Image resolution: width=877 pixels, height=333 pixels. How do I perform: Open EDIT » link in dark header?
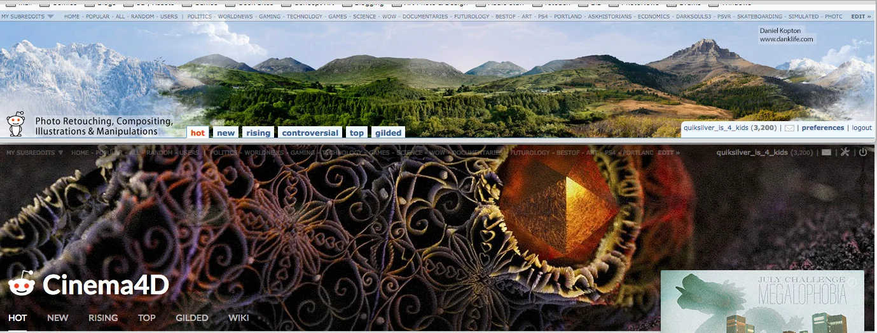pyautogui.click(x=669, y=153)
